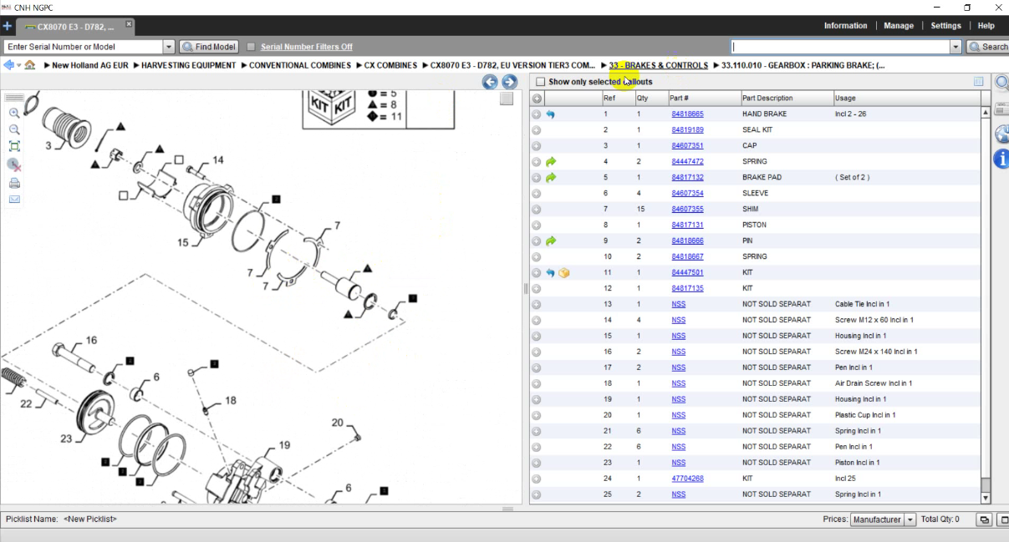The image size is (1009, 542).
Task: Email the diagram using the envelope icon
Action: (14, 200)
